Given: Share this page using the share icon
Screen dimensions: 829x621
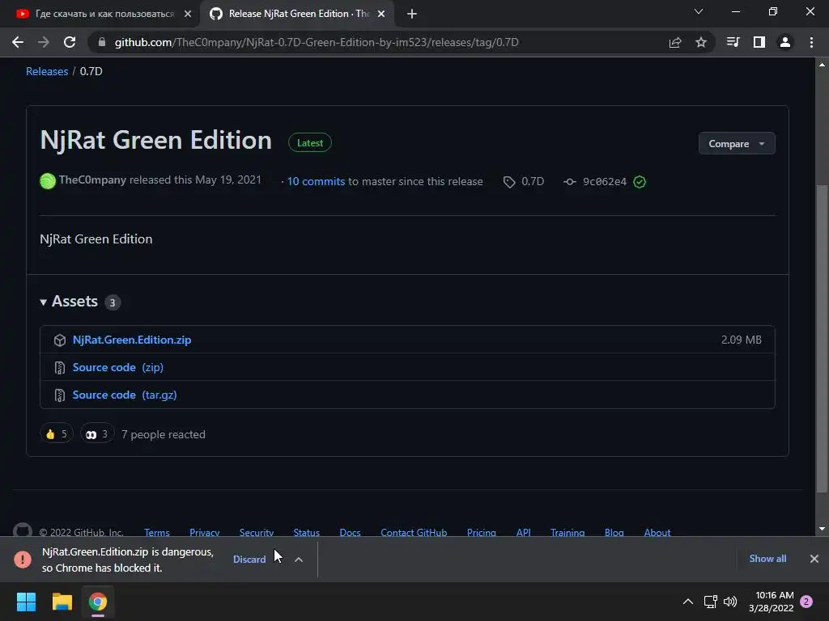Looking at the screenshot, I should click(x=675, y=42).
